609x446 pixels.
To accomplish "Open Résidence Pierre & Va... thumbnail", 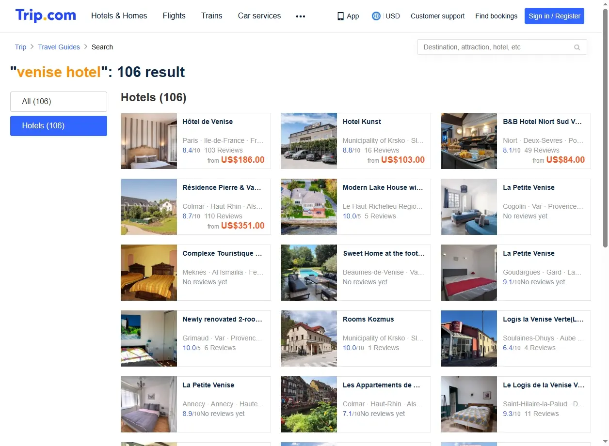I will point(149,207).
